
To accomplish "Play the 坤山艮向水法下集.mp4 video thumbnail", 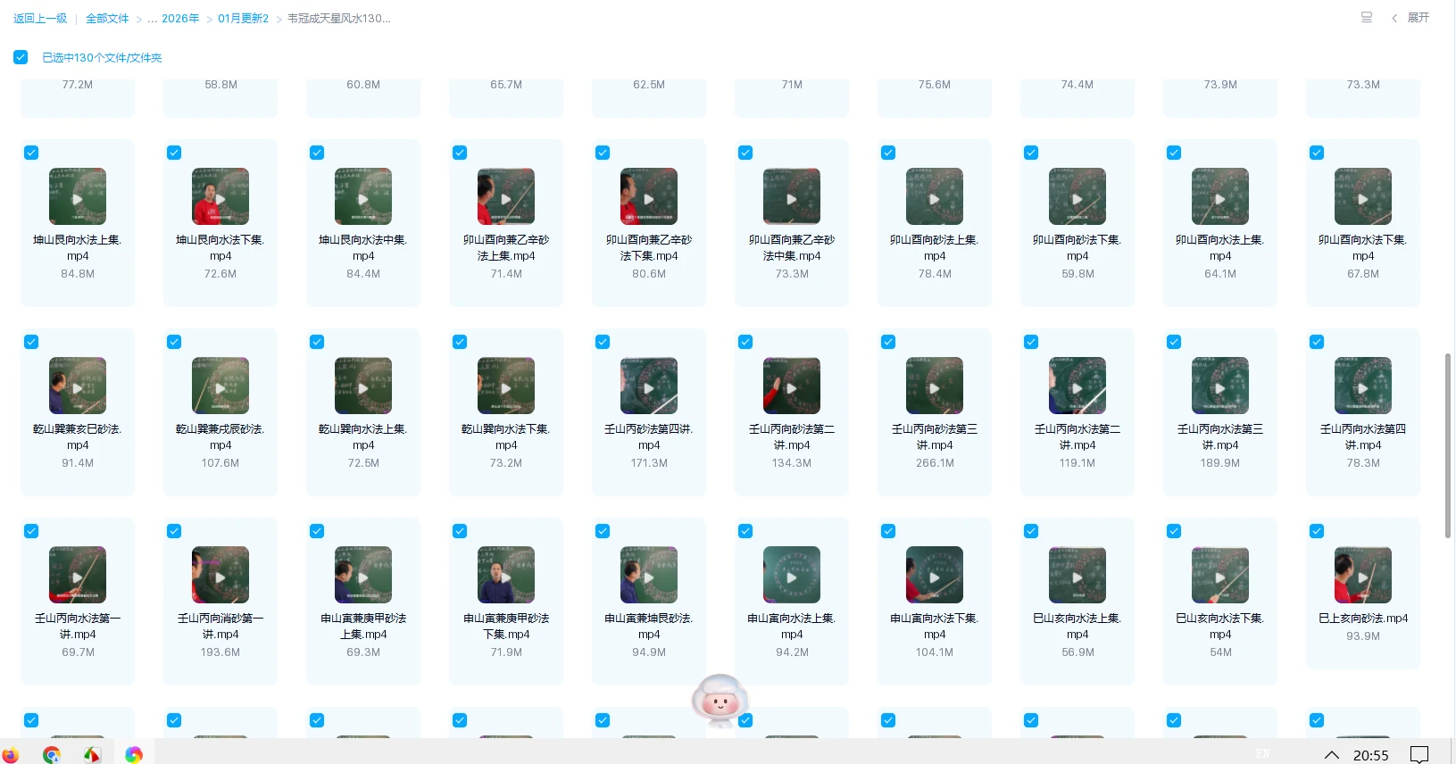I will point(220,196).
